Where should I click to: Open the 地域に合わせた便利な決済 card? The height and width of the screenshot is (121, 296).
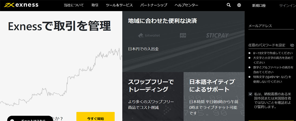pos(184,41)
